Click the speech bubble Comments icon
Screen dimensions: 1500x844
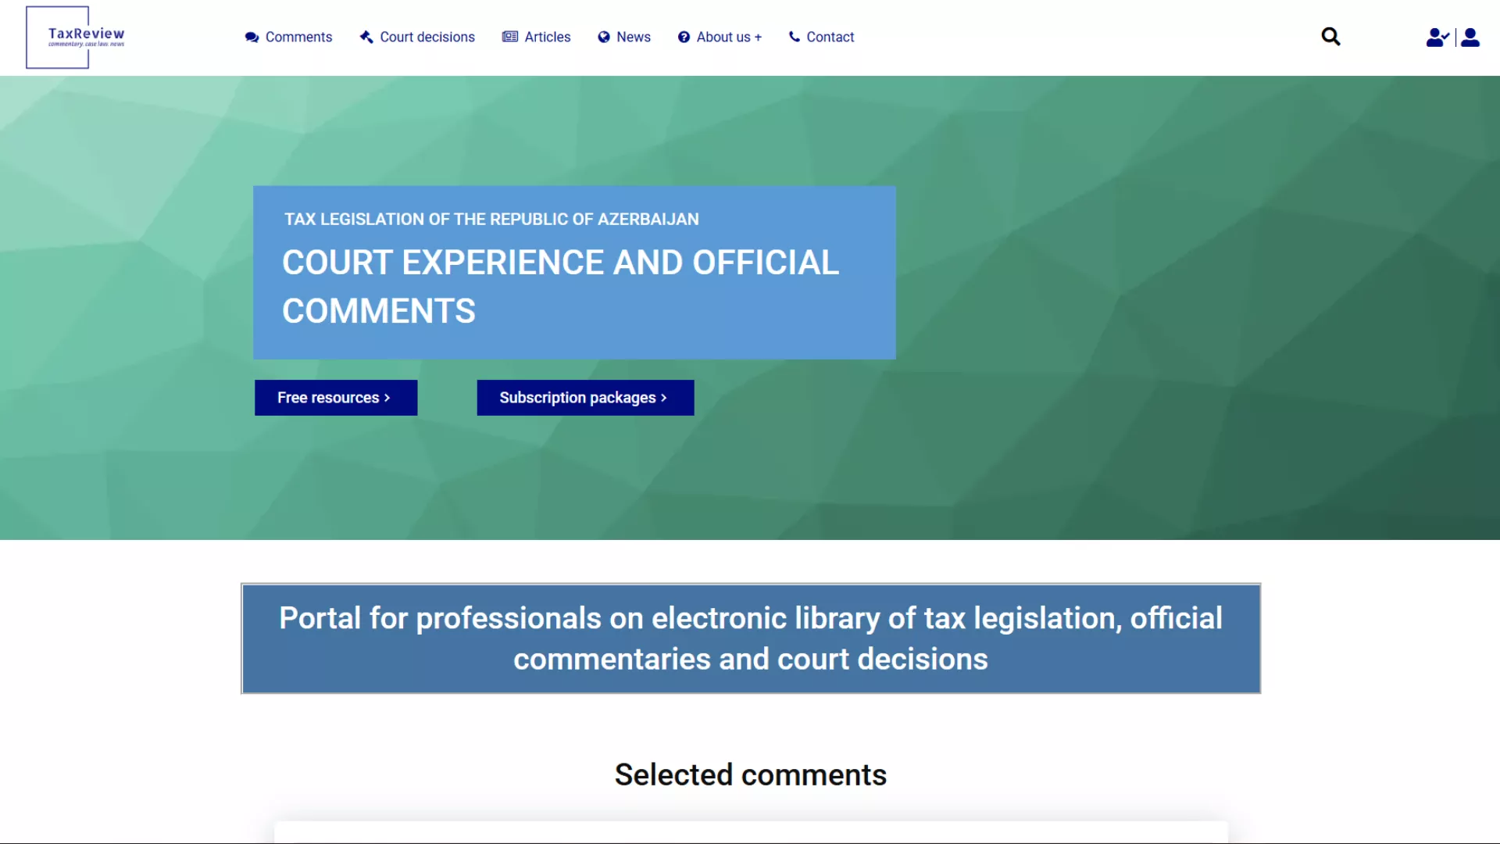pyautogui.click(x=252, y=38)
